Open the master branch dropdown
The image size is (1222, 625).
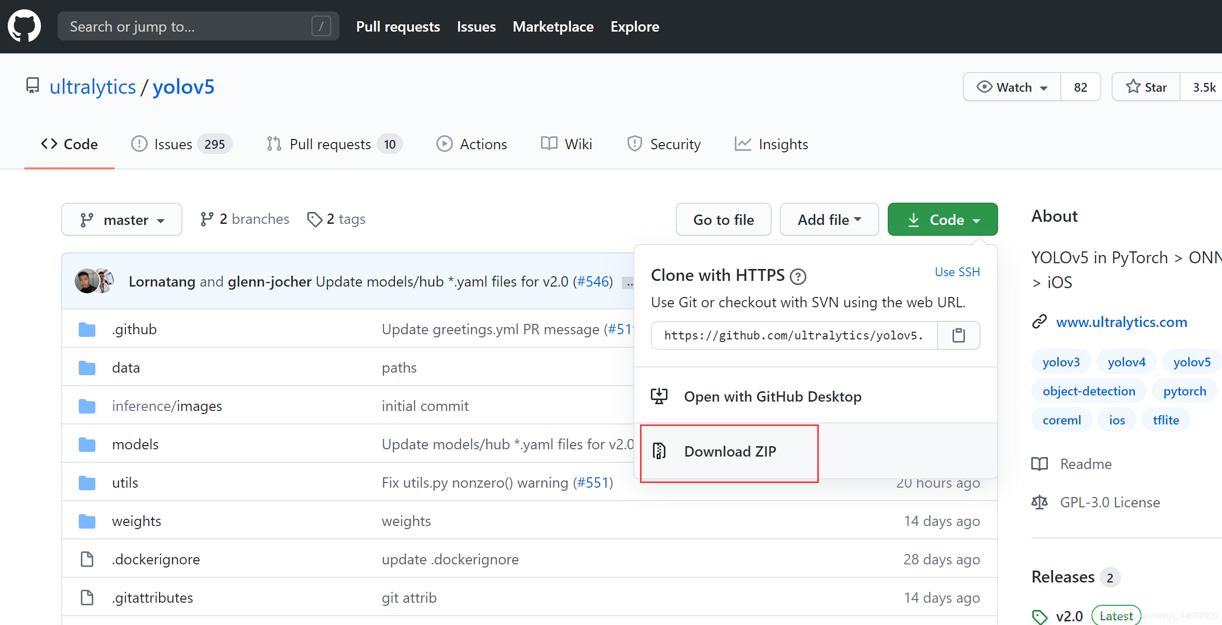pyautogui.click(x=122, y=220)
